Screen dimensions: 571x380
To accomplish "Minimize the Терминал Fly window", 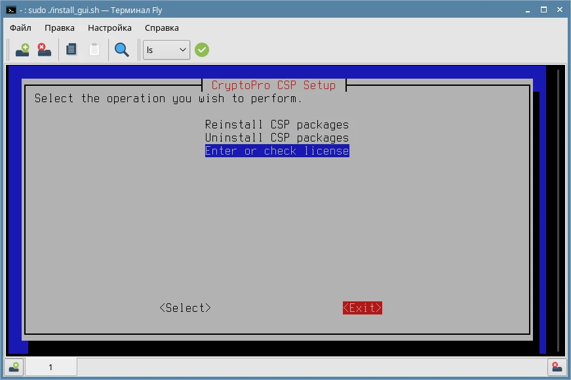I will pos(528,10).
